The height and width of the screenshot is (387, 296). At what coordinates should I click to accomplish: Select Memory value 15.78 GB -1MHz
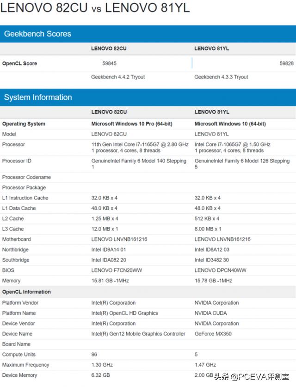pos(213,281)
